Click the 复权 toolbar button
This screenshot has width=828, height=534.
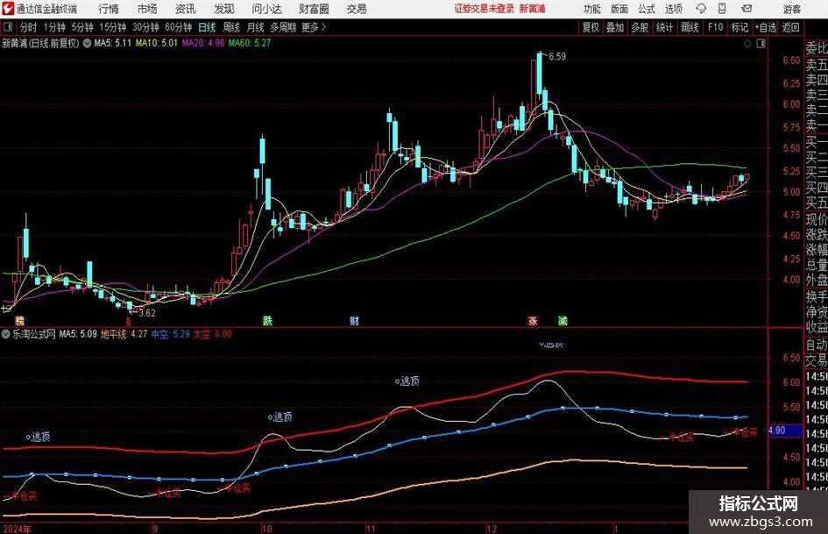coord(591,27)
